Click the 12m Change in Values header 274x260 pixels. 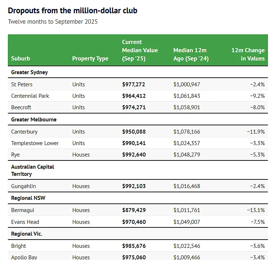[x=248, y=54]
